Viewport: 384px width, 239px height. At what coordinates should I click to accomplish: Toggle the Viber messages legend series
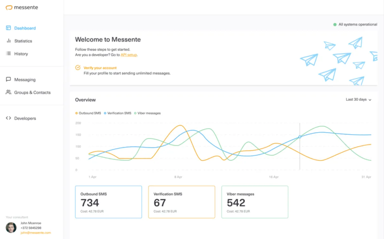pos(147,113)
